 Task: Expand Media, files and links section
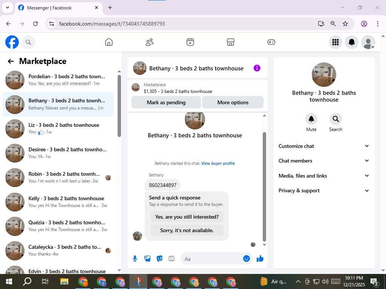click(x=324, y=176)
